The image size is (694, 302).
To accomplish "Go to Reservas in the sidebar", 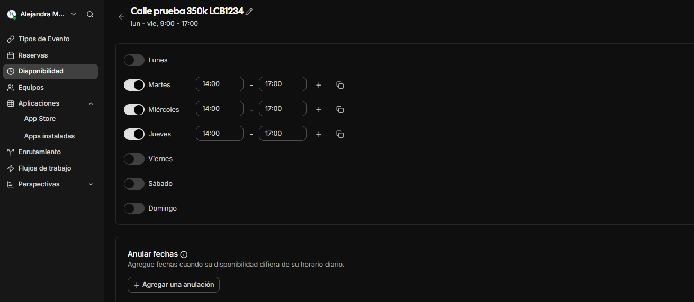I will point(33,55).
